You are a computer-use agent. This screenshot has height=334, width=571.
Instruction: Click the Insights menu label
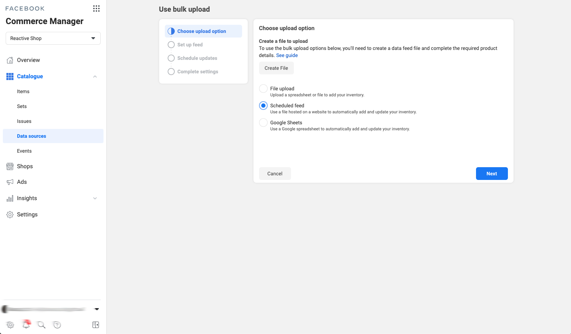(x=27, y=198)
